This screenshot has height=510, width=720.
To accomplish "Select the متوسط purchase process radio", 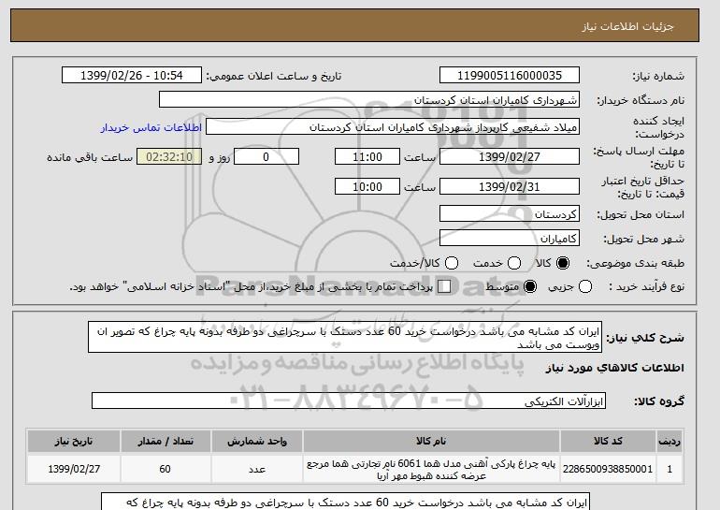I will [x=530, y=286].
